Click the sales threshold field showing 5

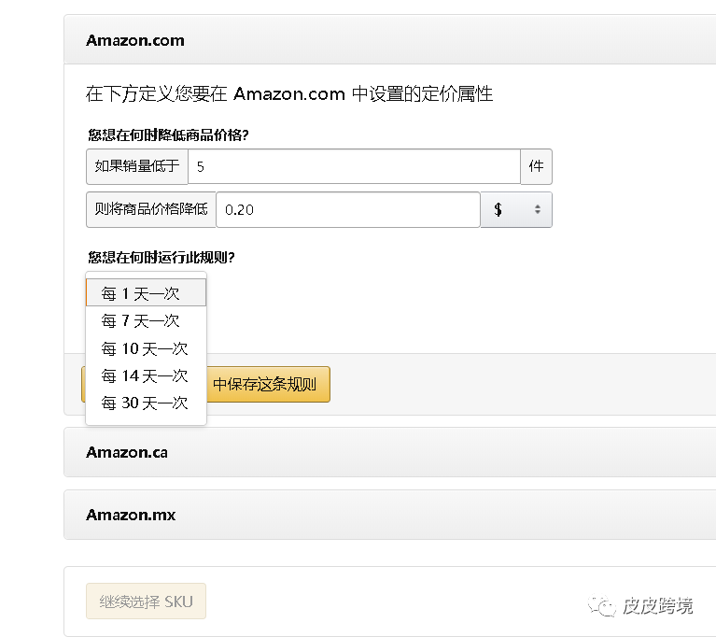(354, 166)
